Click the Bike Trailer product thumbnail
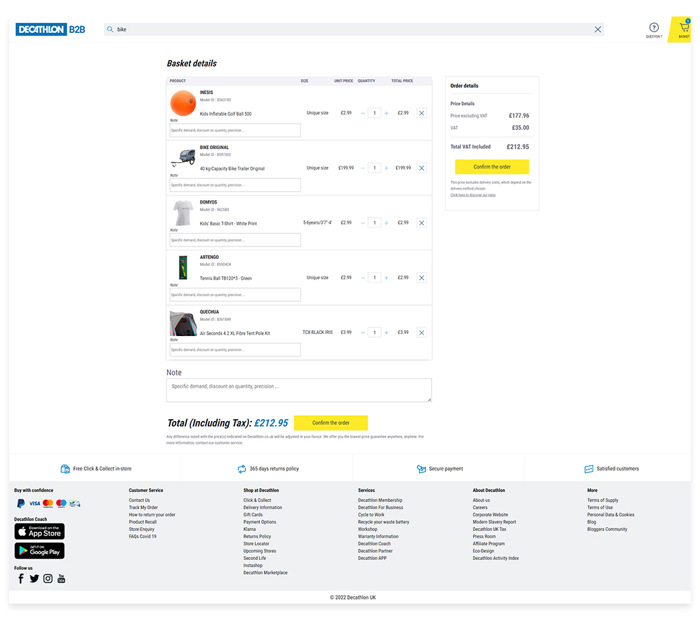Image resolution: width=700 pixels, height=620 pixels. click(x=183, y=158)
